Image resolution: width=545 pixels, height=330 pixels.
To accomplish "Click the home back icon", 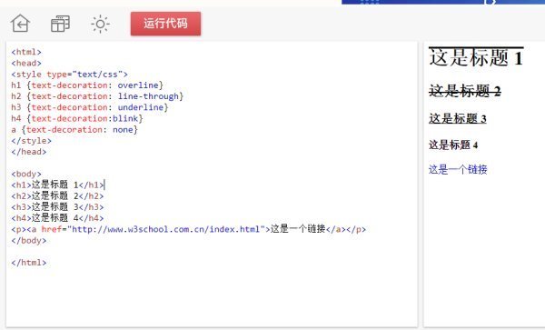I will pos(20,24).
